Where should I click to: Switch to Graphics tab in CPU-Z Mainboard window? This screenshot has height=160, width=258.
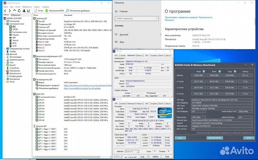click(x=154, y=56)
